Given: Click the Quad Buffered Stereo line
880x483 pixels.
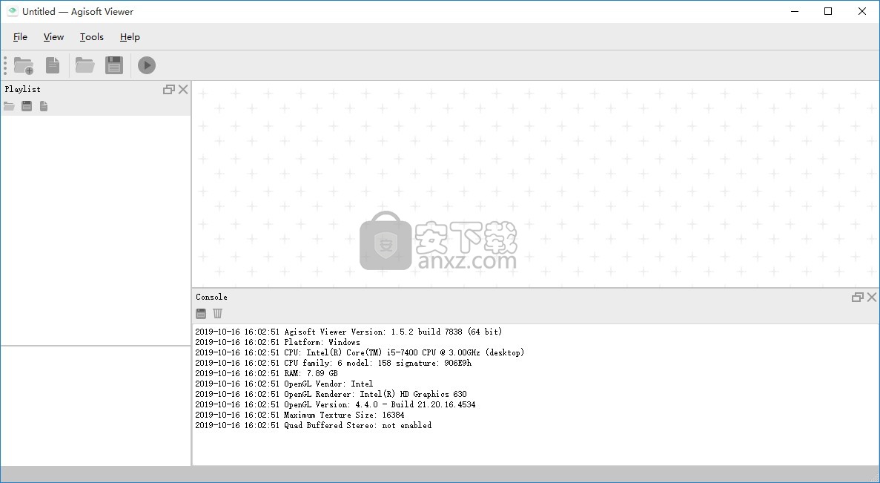Looking at the screenshot, I should pyautogui.click(x=313, y=426).
